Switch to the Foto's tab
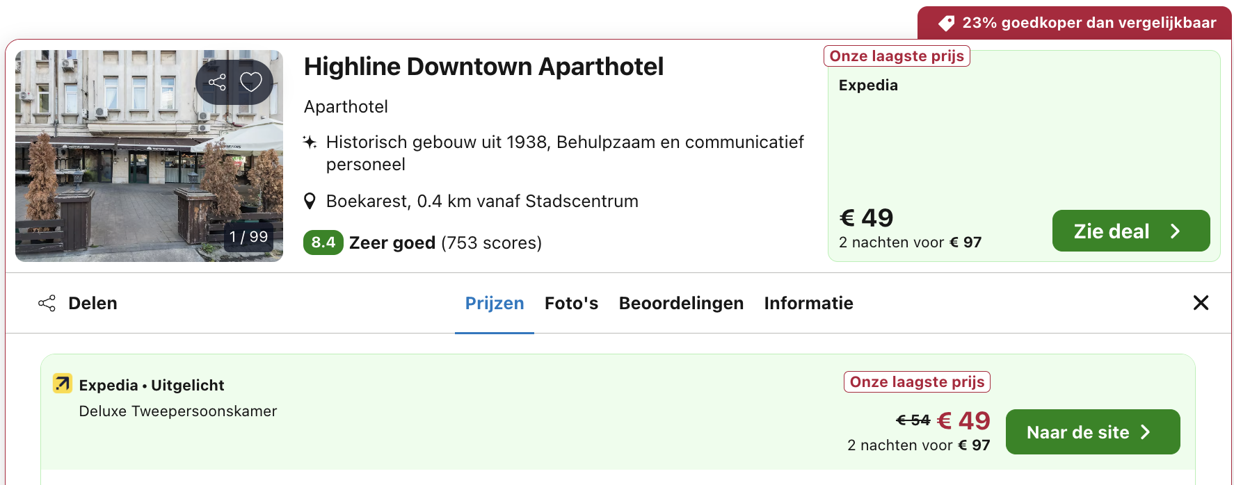This screenshot has height=485, width=1234. pyautogui.click(x=571, y=304)
